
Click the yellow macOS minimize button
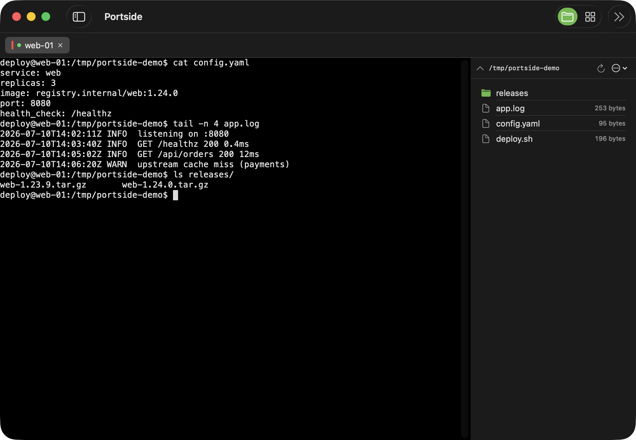coord(31,17)
